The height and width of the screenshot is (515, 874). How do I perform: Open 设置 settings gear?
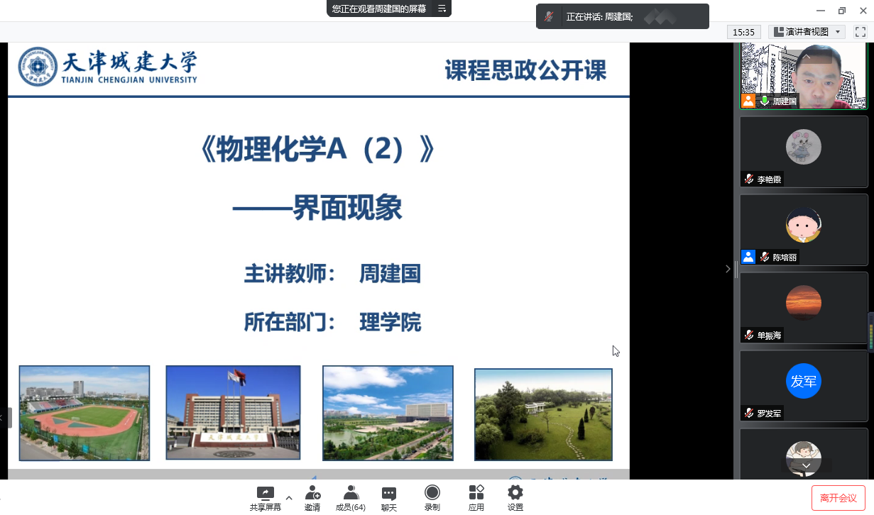515,494
